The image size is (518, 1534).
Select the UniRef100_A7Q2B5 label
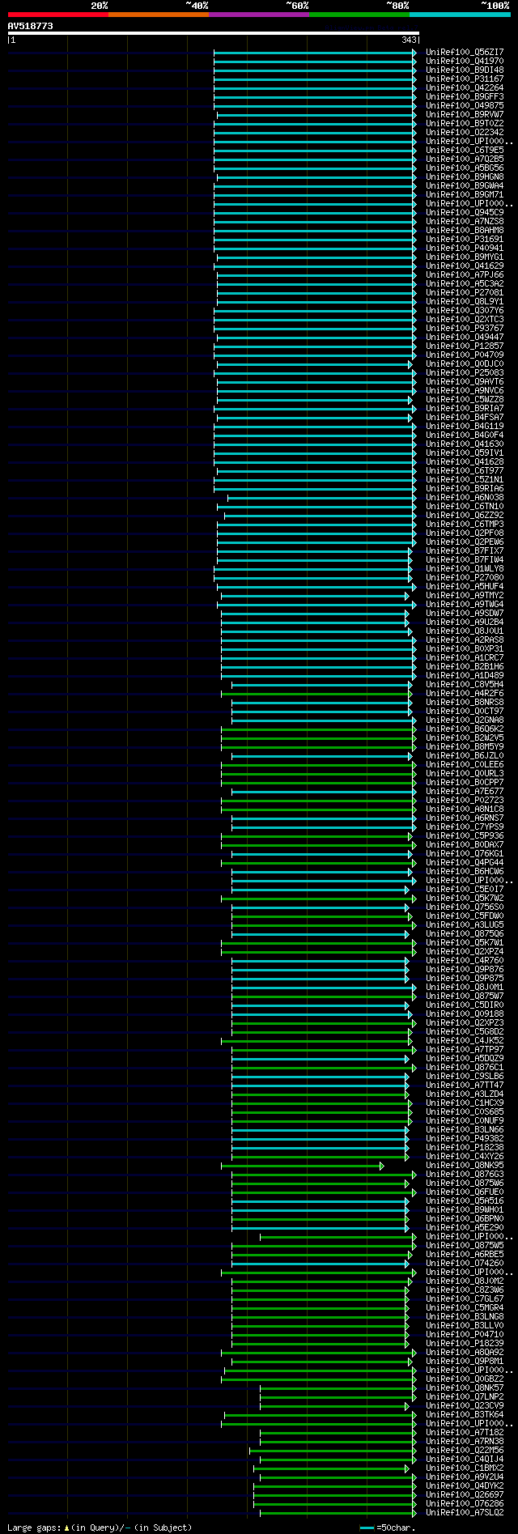click(x=465, y=159)
